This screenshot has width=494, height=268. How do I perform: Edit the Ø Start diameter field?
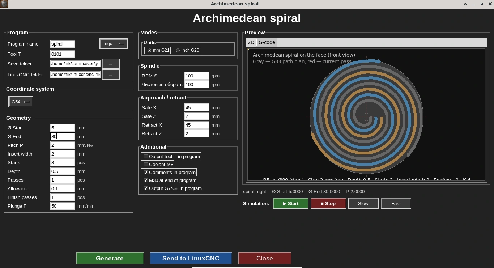pos(63,128)
